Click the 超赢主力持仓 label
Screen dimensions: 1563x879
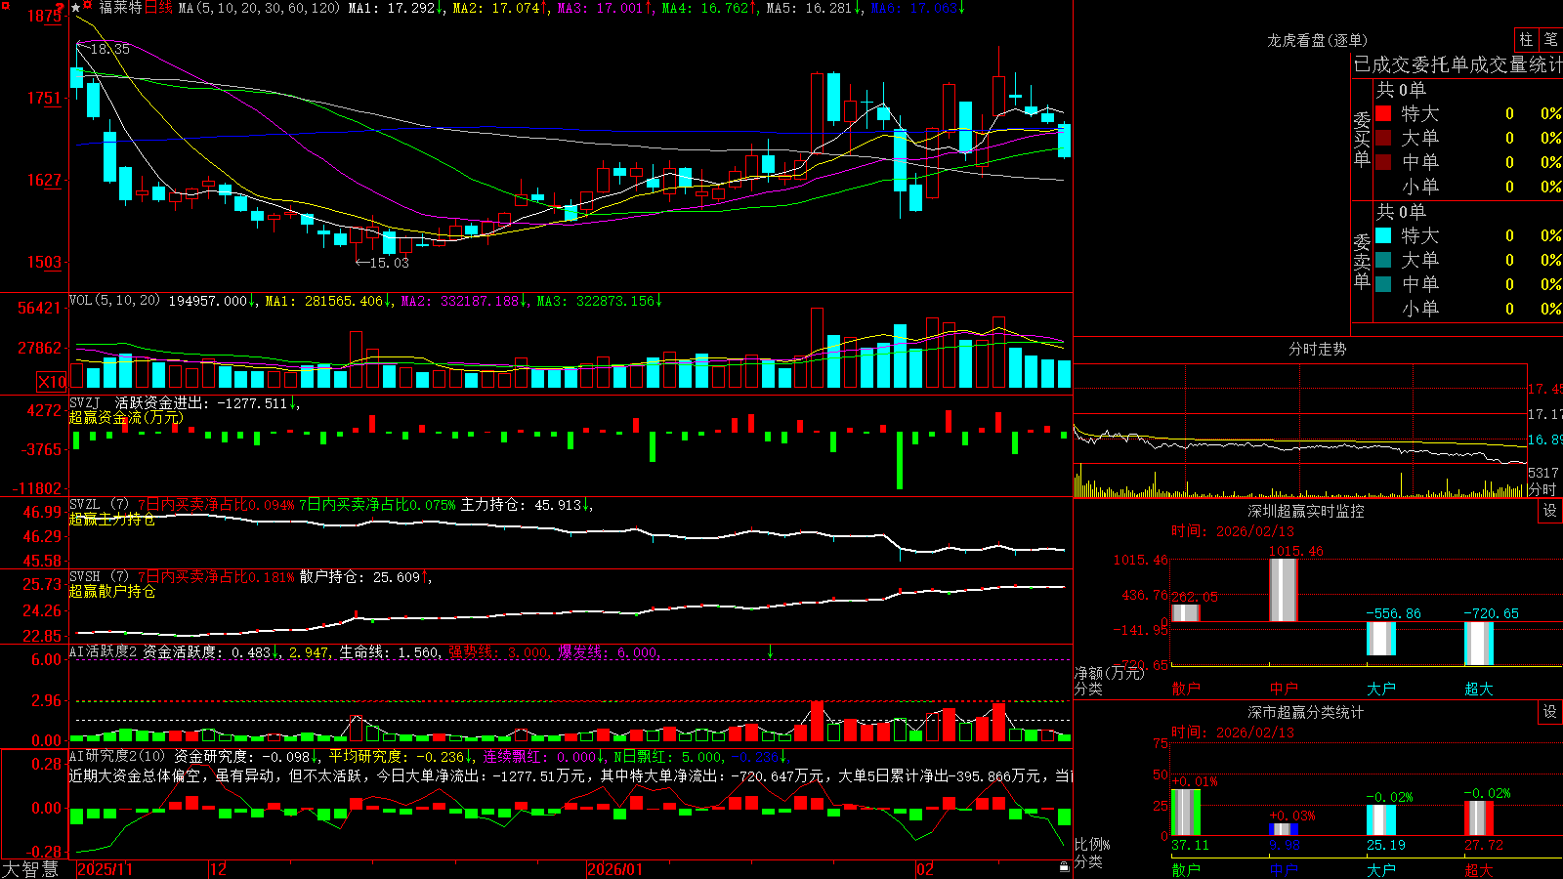click(112, 520)
